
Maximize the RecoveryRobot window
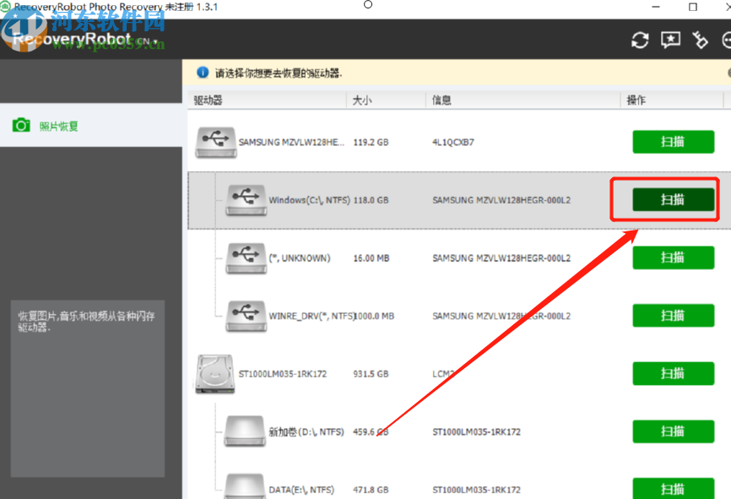[x=693, y=7]
